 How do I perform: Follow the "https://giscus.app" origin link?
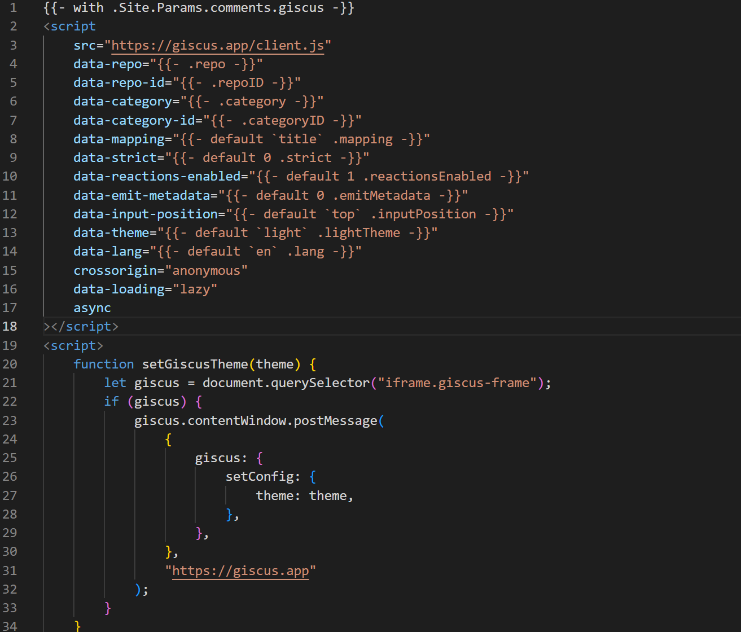[x=240, y=570]
